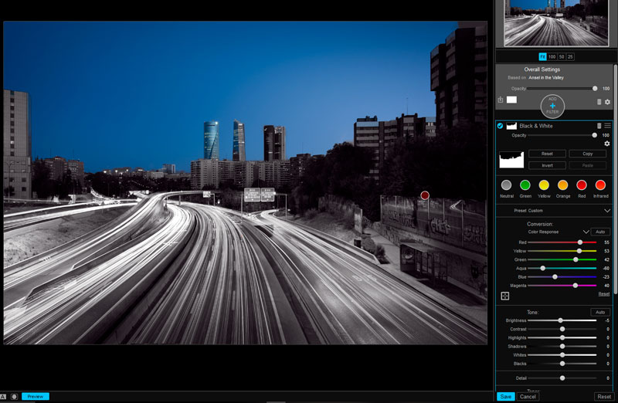Click the targeted adjustment tool under Magenta
618x403 pixels.
click(x=504, y=296)
